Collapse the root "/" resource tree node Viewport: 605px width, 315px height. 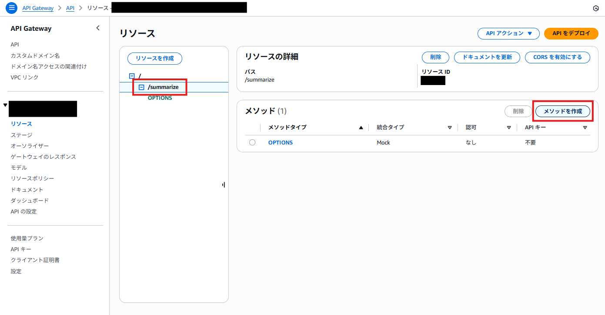[x=132, y=76]
